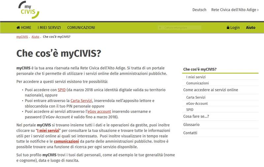Viewport: 264px width, 167px height.
Task: Expand Cosa fare se...? sidebar entry
Action: 196,116
